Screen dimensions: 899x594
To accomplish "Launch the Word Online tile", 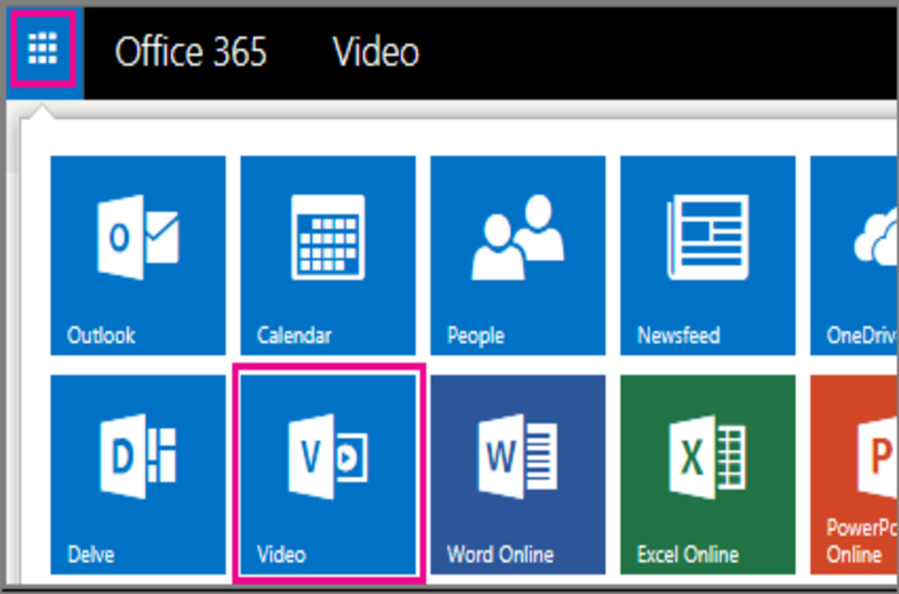I will pyautogui.click(x=518, y=474).
